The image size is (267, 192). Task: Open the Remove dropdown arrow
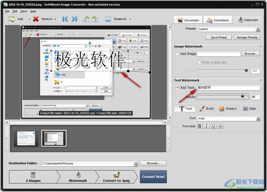[55, 19]
